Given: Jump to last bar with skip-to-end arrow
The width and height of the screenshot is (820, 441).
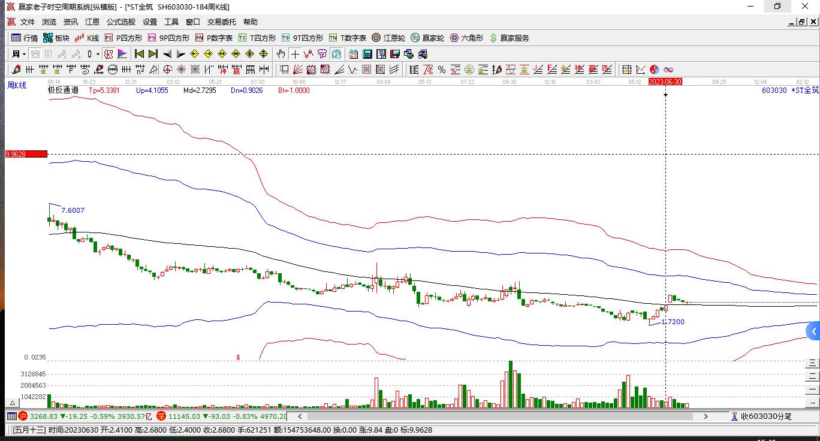Looking at the screenshot, I should pyautogui.click(x=153, y=54).
